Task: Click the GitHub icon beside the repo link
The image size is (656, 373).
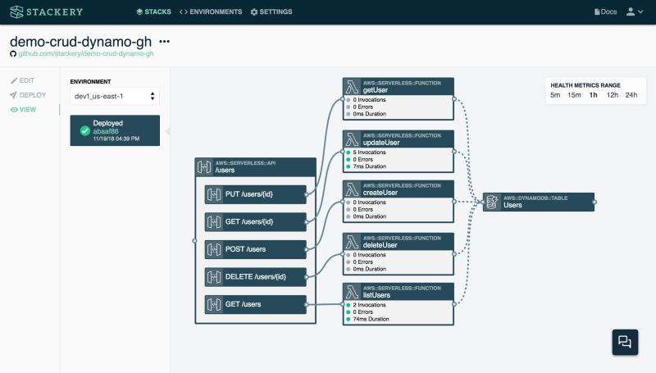Action: click(x=13, y=53)
